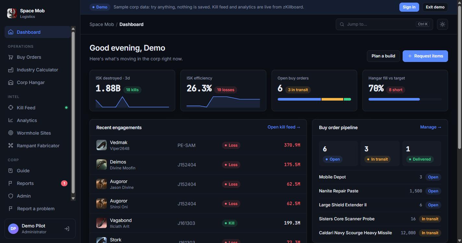Click the sidebar scrollbar down arrow
This screenshot has width=462, height=243.
[x=73, y=198]
